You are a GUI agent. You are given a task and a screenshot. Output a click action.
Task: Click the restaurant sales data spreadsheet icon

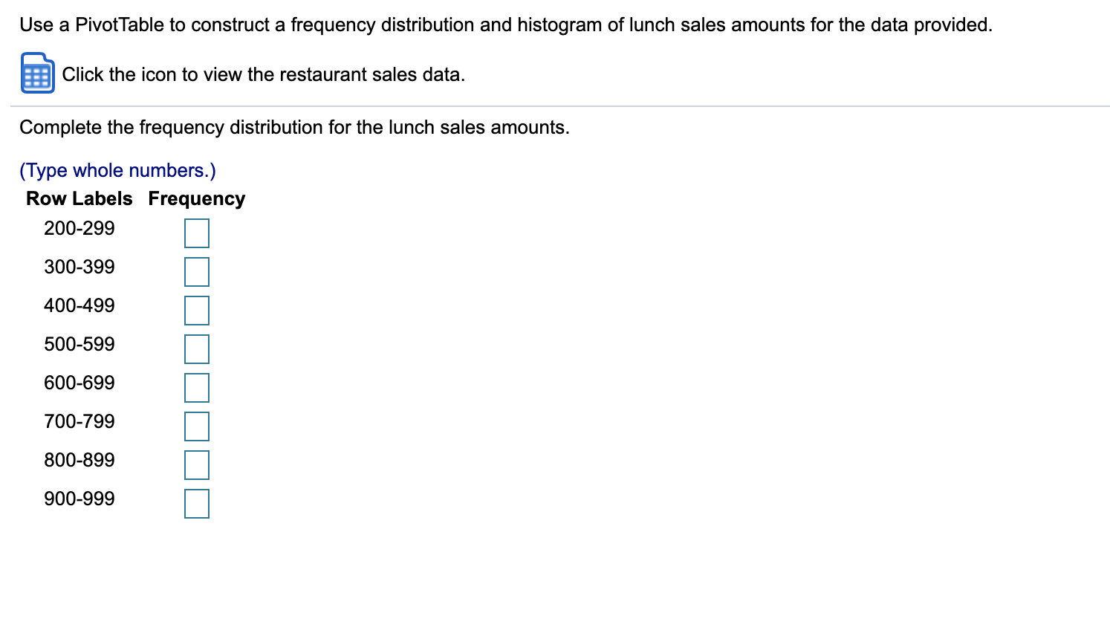coord(37,74)
